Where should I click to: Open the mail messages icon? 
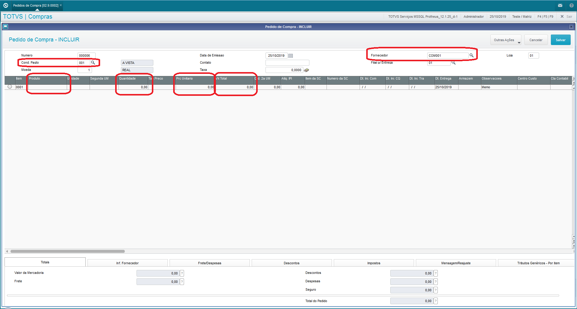[x=560, y=5]
